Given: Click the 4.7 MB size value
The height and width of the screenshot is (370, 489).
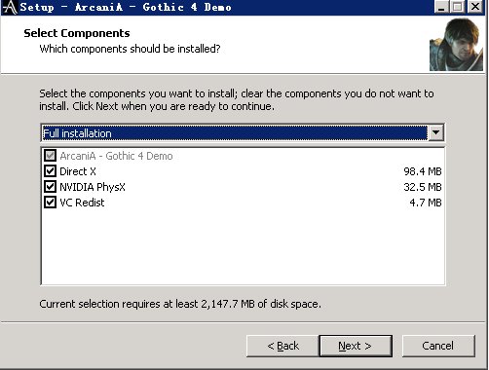Looking at the screenshot, I should click(426, 203).
